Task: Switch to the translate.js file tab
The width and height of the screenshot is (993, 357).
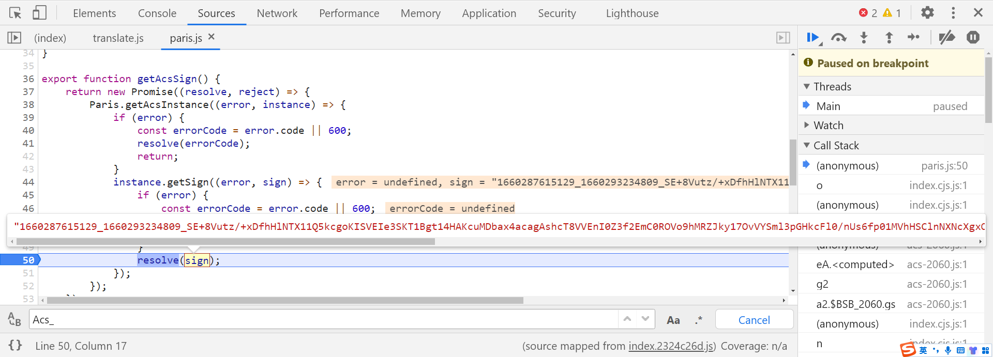Action: tap(118, 38)
